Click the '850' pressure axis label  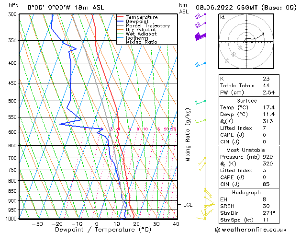[13, 191]
